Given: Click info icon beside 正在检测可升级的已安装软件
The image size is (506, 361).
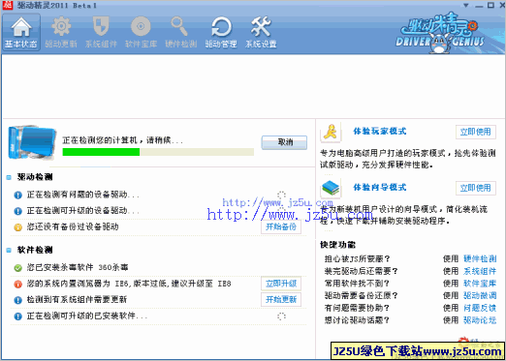Looking at the screenshot, I should pyautogui.click(x=18, y=316).
